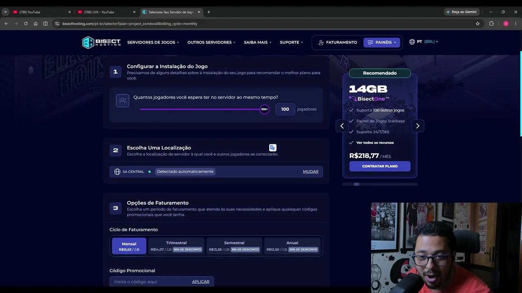The height and width of the screenshot is (293, 522).
Task: Open the PT (BRL) language selector
Action: (423, 42)
